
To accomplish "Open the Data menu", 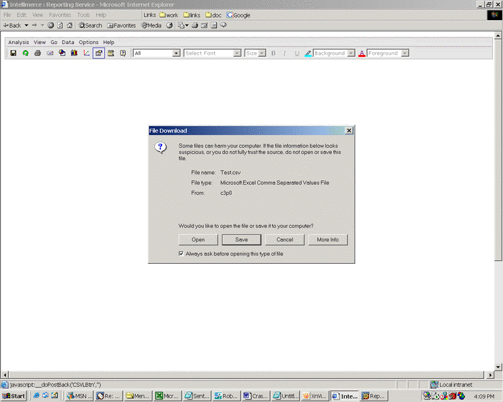I will (x=68, y=42).
